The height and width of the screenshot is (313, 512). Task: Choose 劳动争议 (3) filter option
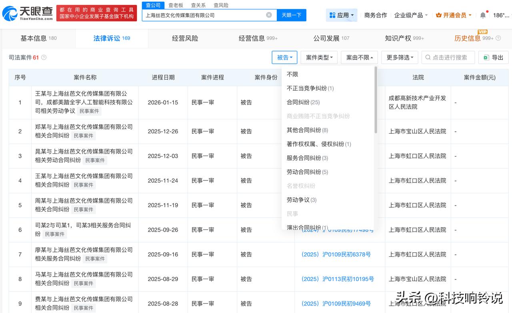(x=302, y=200)
